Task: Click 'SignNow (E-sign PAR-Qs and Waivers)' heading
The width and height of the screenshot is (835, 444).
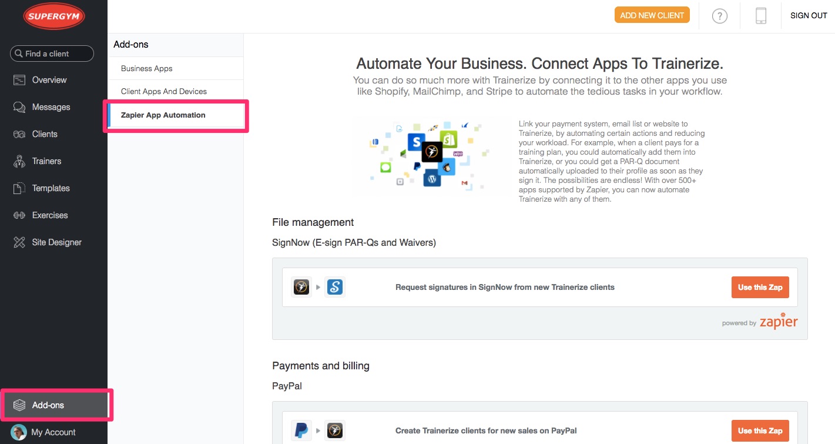Action: 354,242
